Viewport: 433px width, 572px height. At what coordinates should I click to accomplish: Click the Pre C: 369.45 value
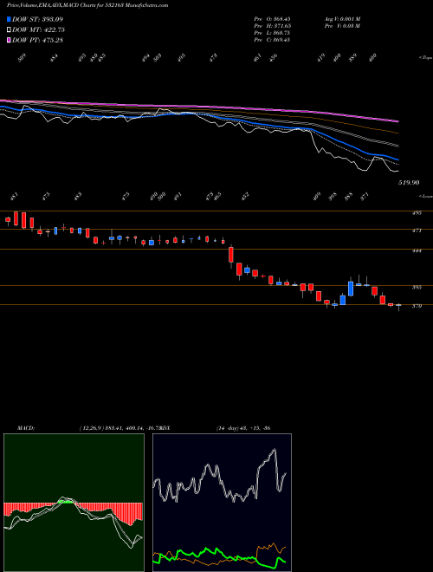[272, 40]
